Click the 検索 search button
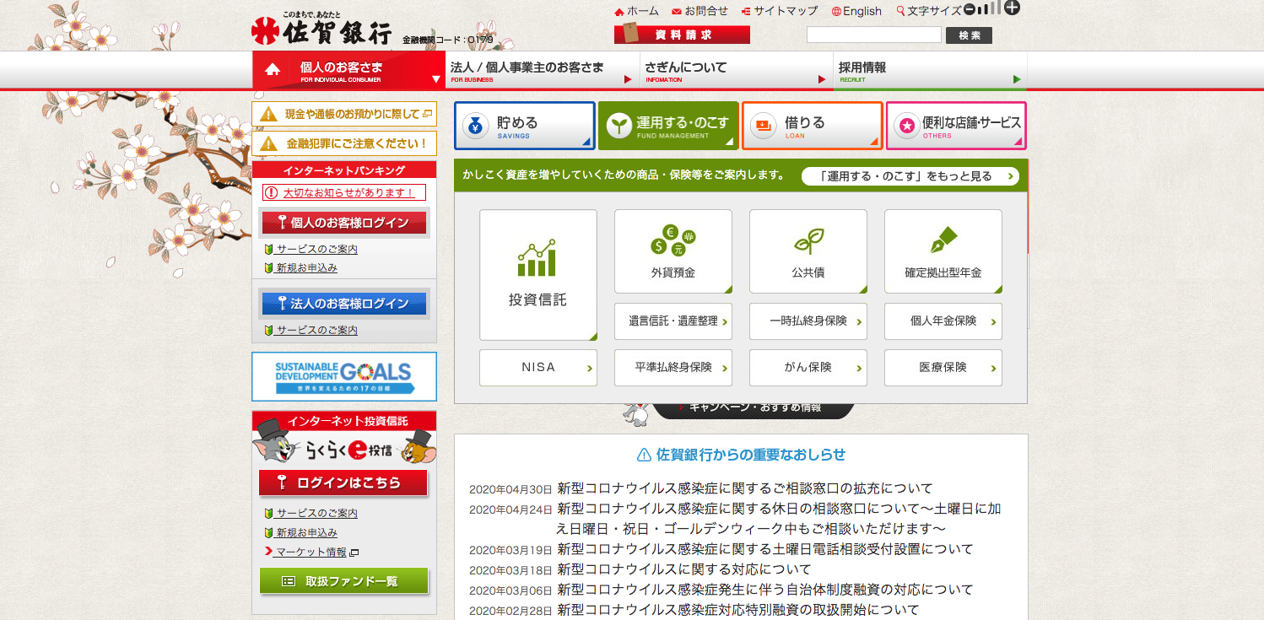This screenshot has width=1264, height=620. click(970, 35)
